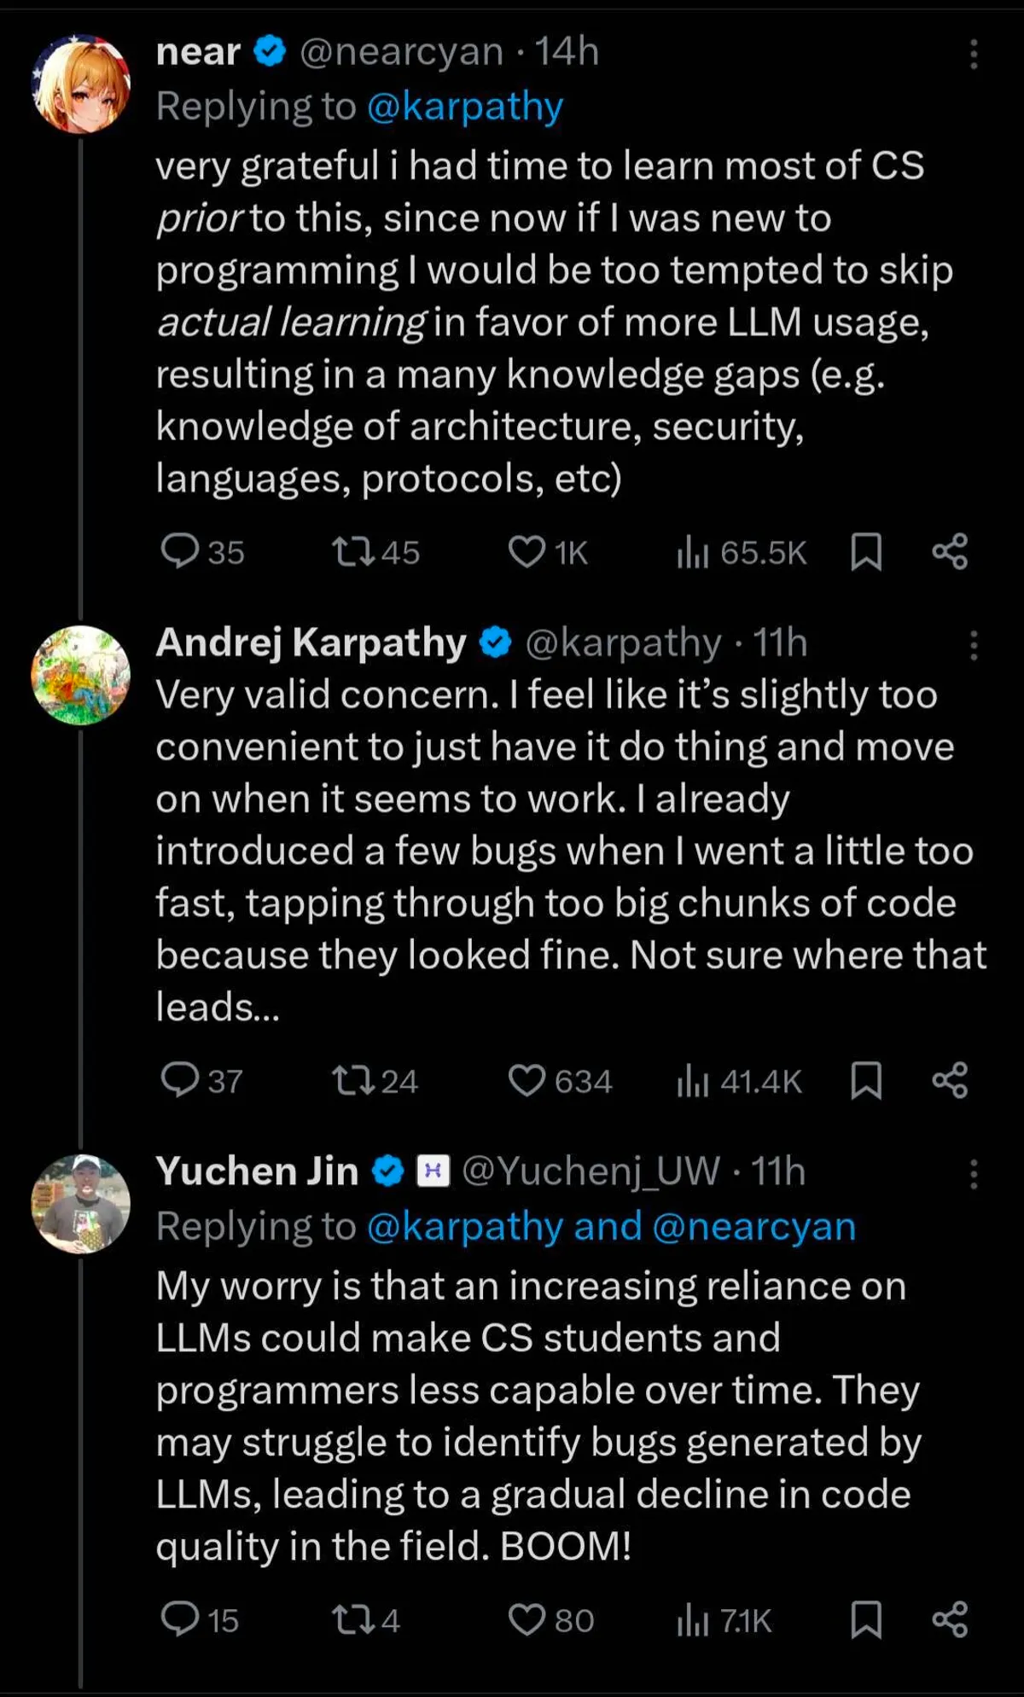Image resolution: width=1024 pixels, height=1697 pixels.
Task: Bookmark Karpathy's Very valid concern tweet
Action: [866, 1080]
